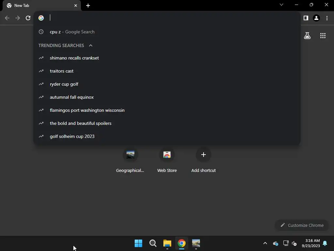
Task: Open a new tab with the plus button
Action: (x=88, y=6)
